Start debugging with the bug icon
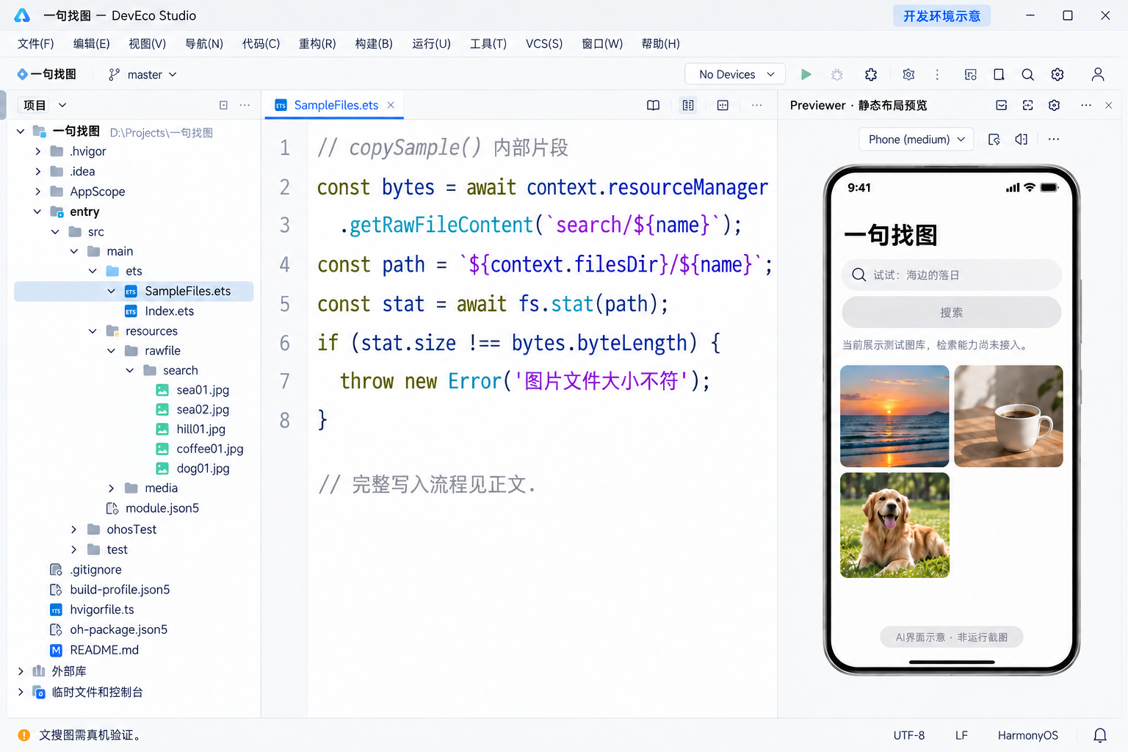This screenshot has height=752, width=1128. (836, 74)
